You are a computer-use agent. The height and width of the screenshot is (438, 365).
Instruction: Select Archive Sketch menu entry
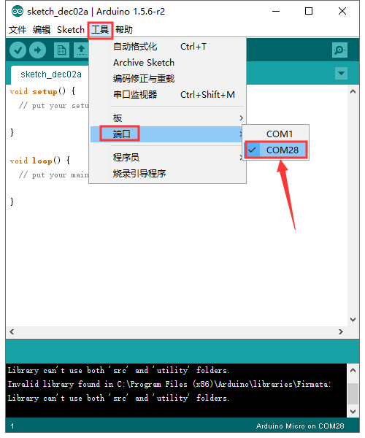(168, 63)
